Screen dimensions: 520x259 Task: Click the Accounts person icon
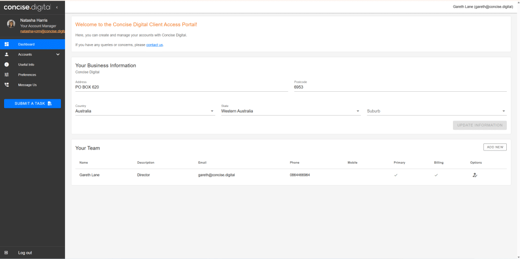(7, 54)
